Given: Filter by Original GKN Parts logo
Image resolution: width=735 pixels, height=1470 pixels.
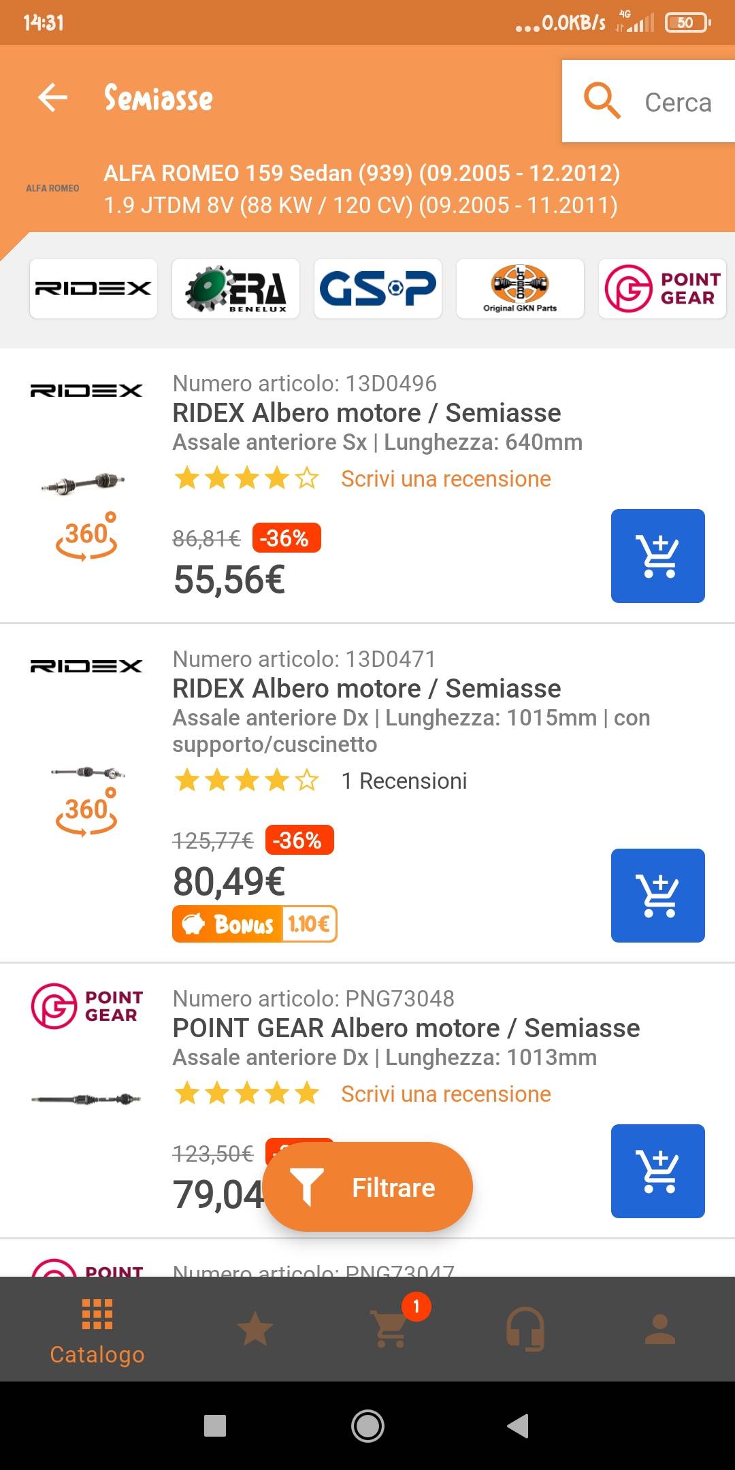Looking at the screenshot, I should [520, 289].
